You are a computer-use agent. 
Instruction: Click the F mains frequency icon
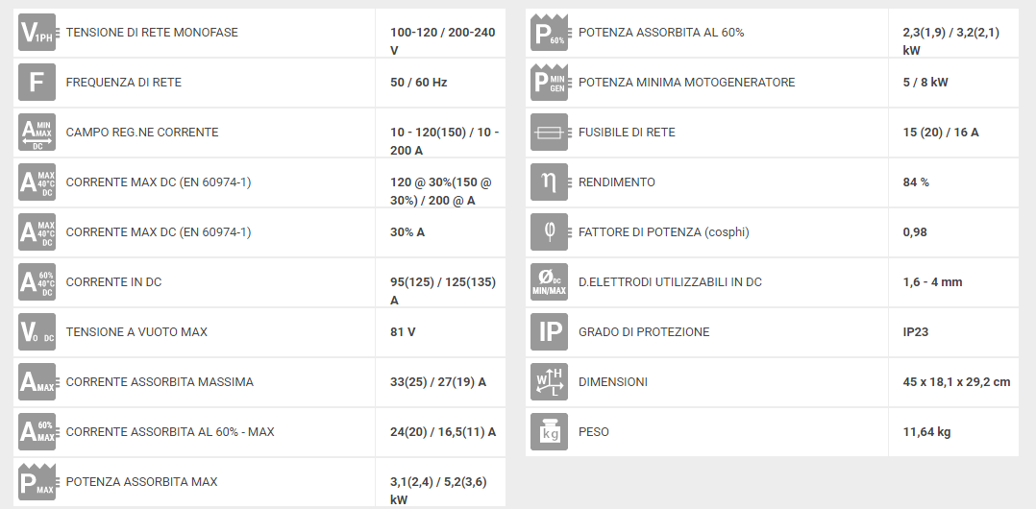[x=37, y=83]
